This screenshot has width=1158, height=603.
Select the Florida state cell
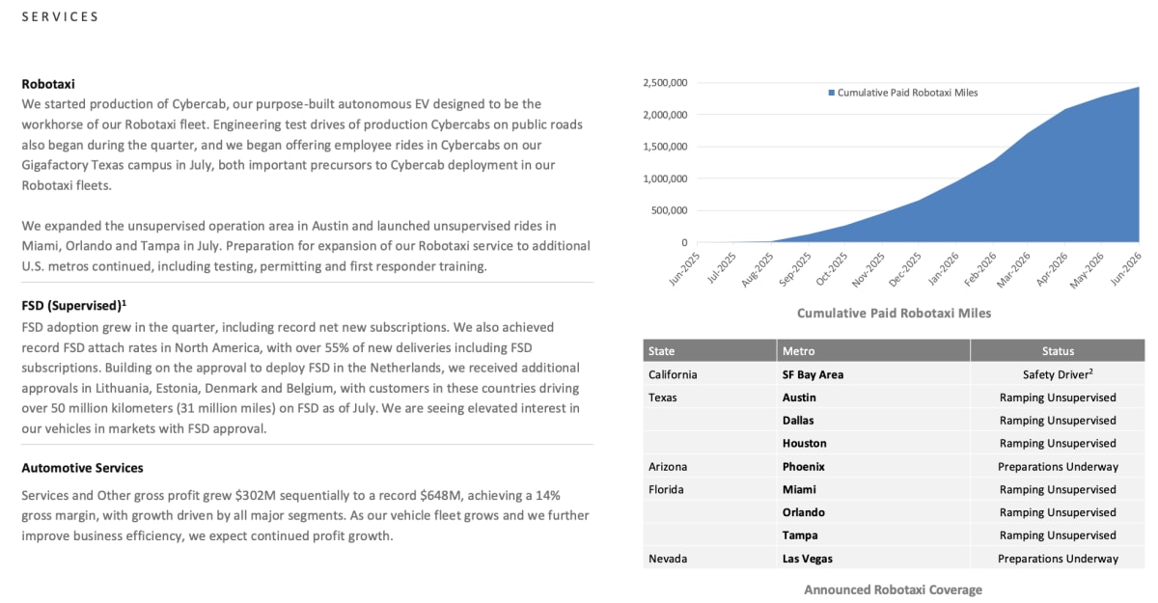pyautogui.click(x=666, y=489)
